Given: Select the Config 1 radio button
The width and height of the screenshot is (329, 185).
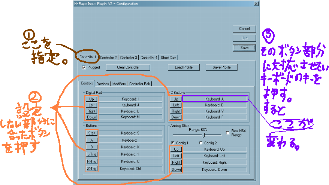Looking at the screenshot, I should [x=172, y=143].
